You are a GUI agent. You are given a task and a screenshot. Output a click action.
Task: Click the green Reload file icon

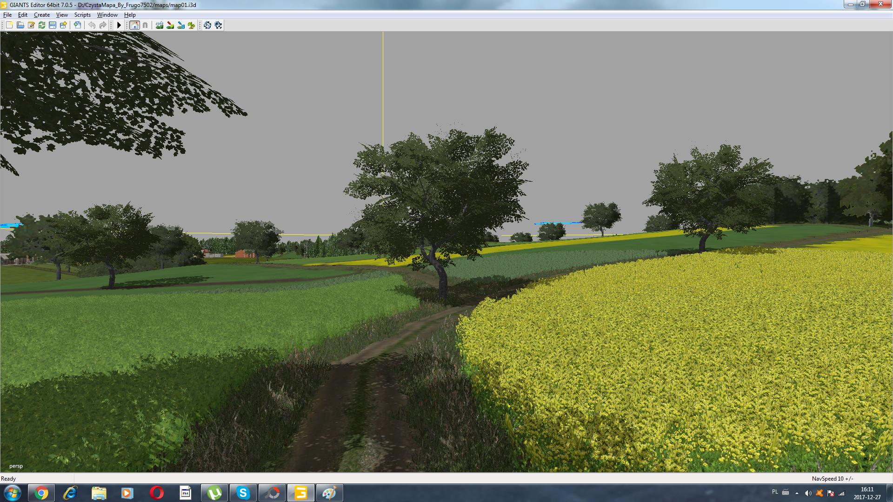(x=42, y=25)
